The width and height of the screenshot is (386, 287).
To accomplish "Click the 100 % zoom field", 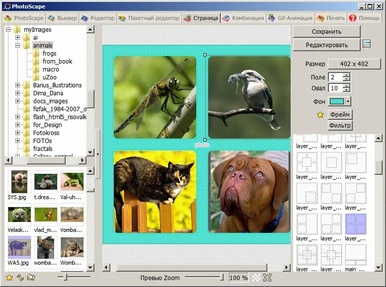I will 238,278.
